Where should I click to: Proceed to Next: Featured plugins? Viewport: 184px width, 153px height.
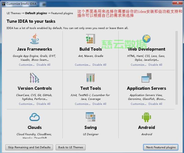161,147
